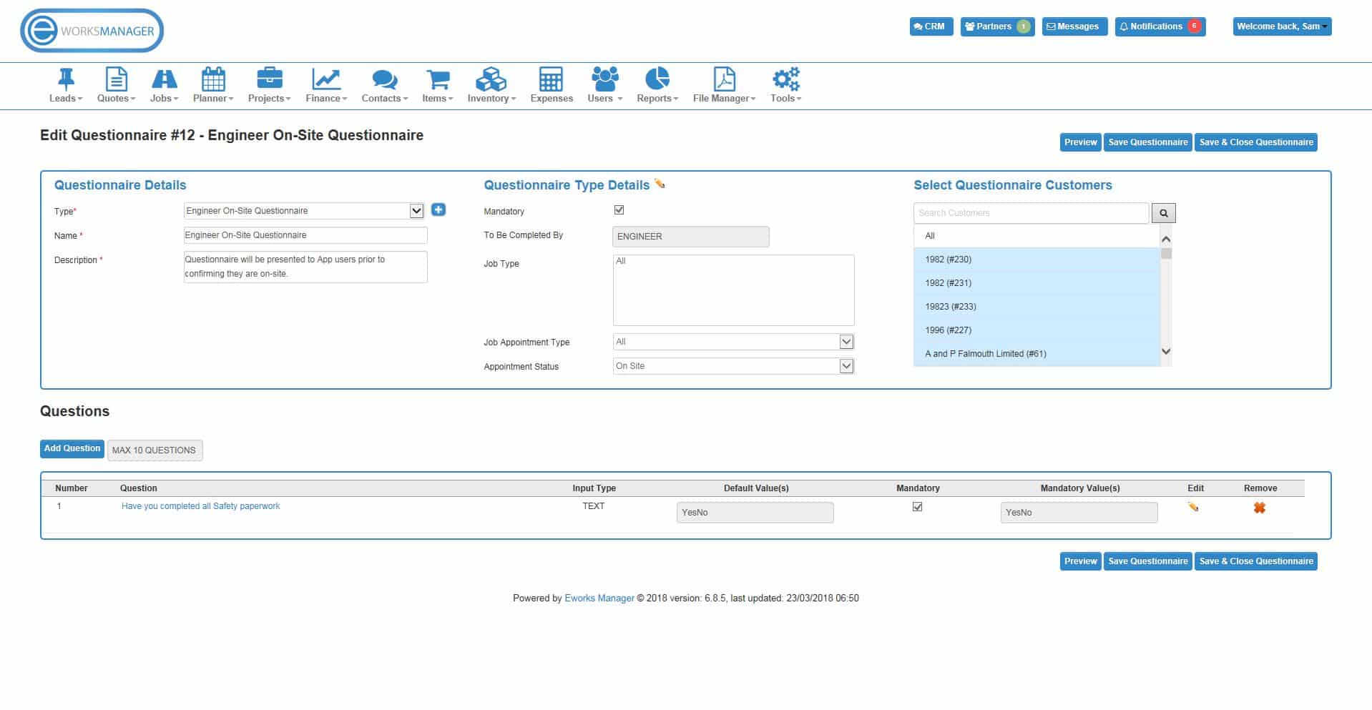Select customer '1982 (#230)'
Screen dimensions: 1372x710
(1037, 260)
